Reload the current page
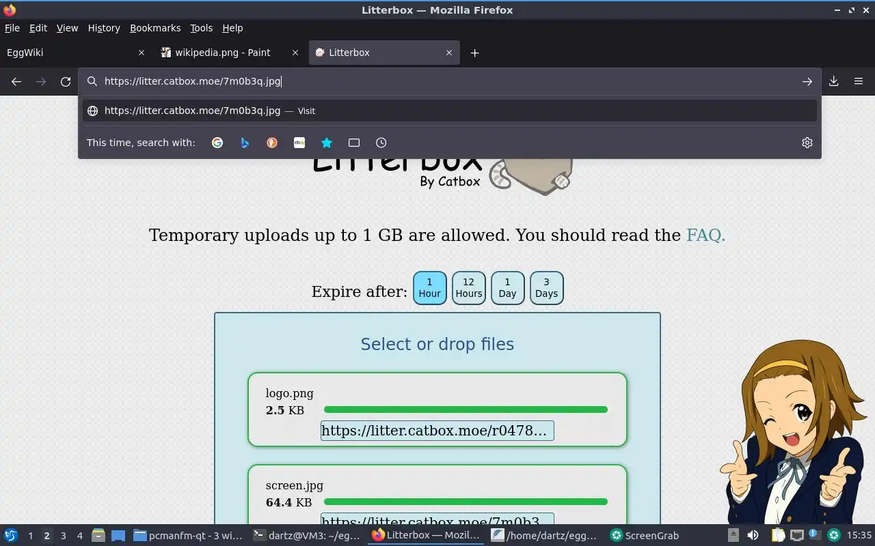Image resolution: width=875 pixels, height=546 pixels. coord(66,81)
